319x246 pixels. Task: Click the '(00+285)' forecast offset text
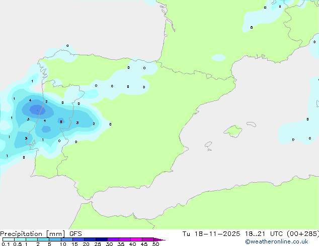click(303, 234)
